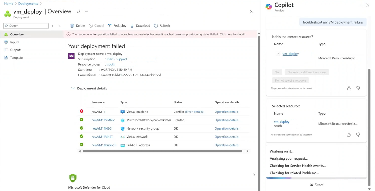Click the deployment table horizontal scrollbar bar
Image resolution: width=375 pixels, height=191 pixels.
click(162, 151)
